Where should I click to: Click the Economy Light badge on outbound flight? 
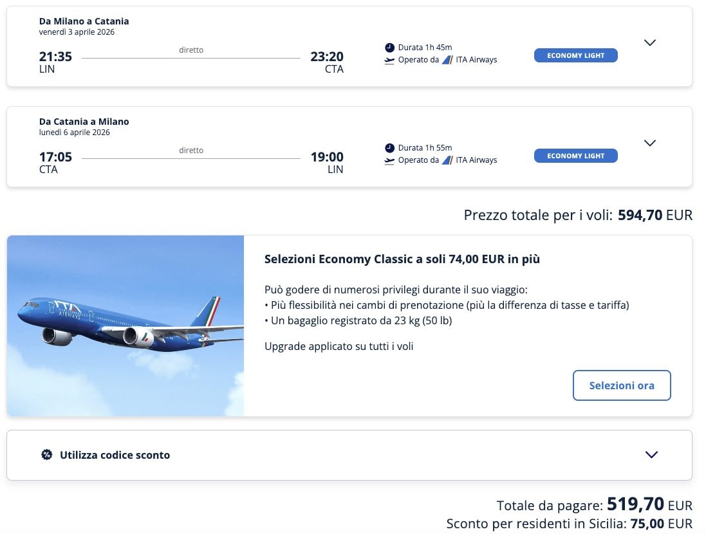coord(575,55)
